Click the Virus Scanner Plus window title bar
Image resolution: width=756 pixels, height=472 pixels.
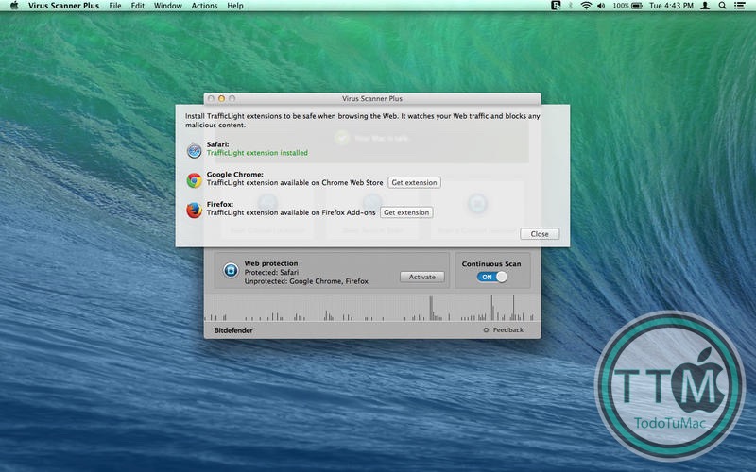pos(372,98)
